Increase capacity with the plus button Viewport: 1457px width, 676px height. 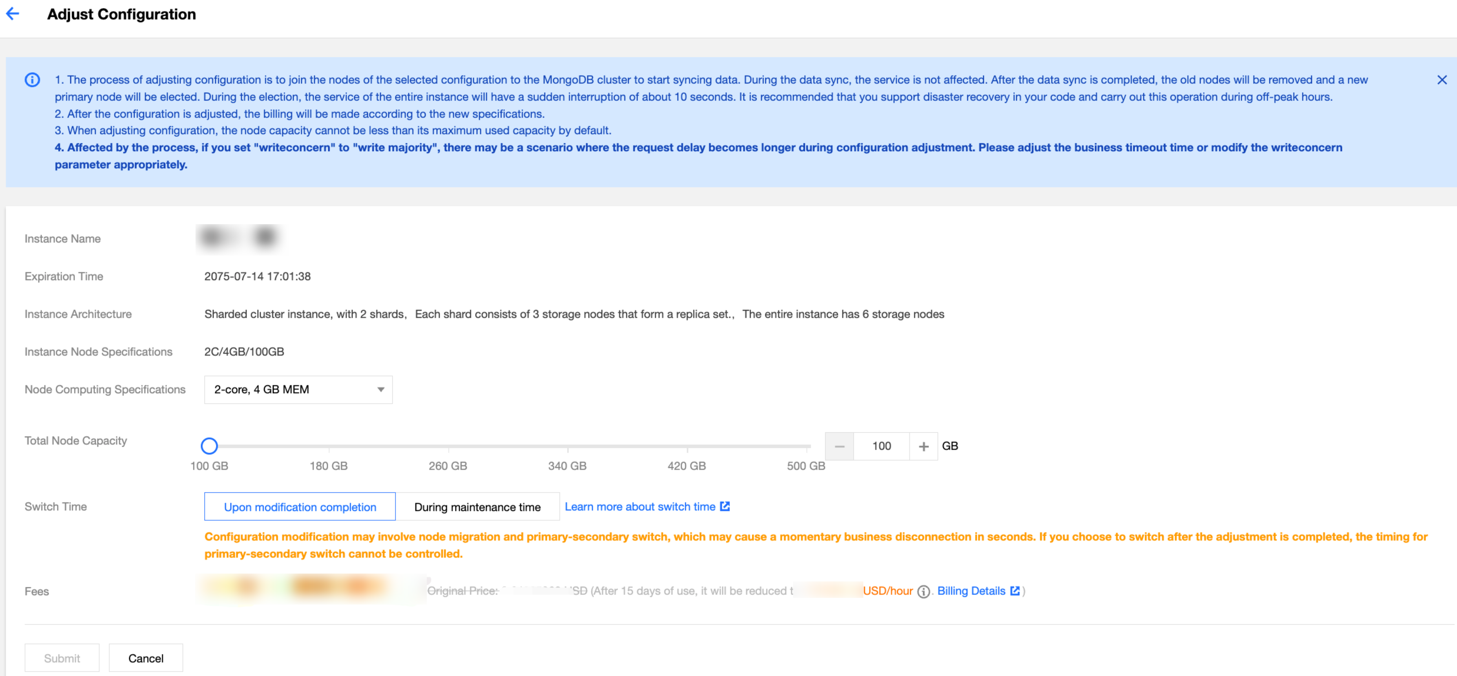tap(923, 446)
